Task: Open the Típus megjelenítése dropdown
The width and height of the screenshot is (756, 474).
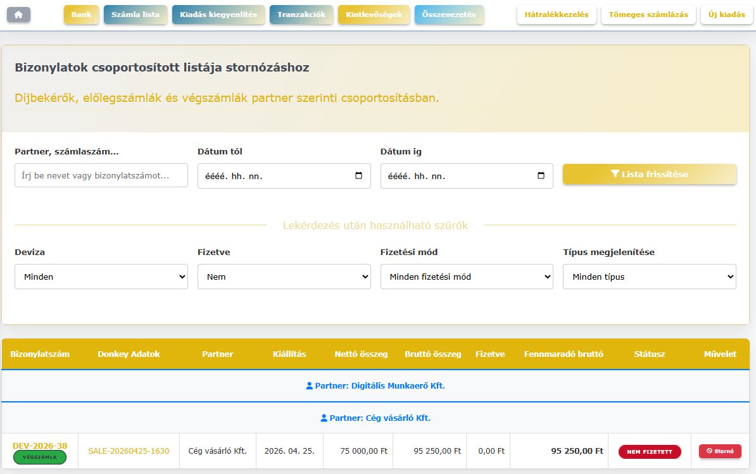Action: click(x=649, y=277)
